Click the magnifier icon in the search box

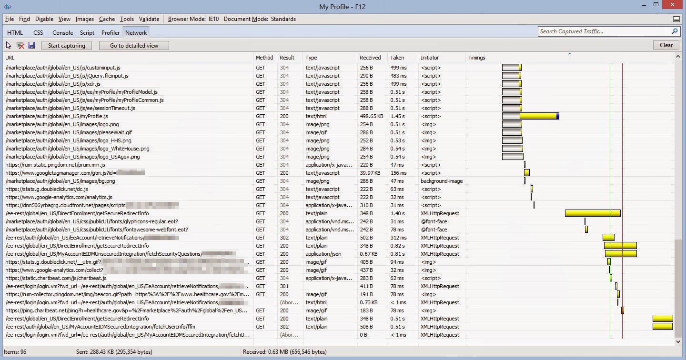[x=675, y=31]
